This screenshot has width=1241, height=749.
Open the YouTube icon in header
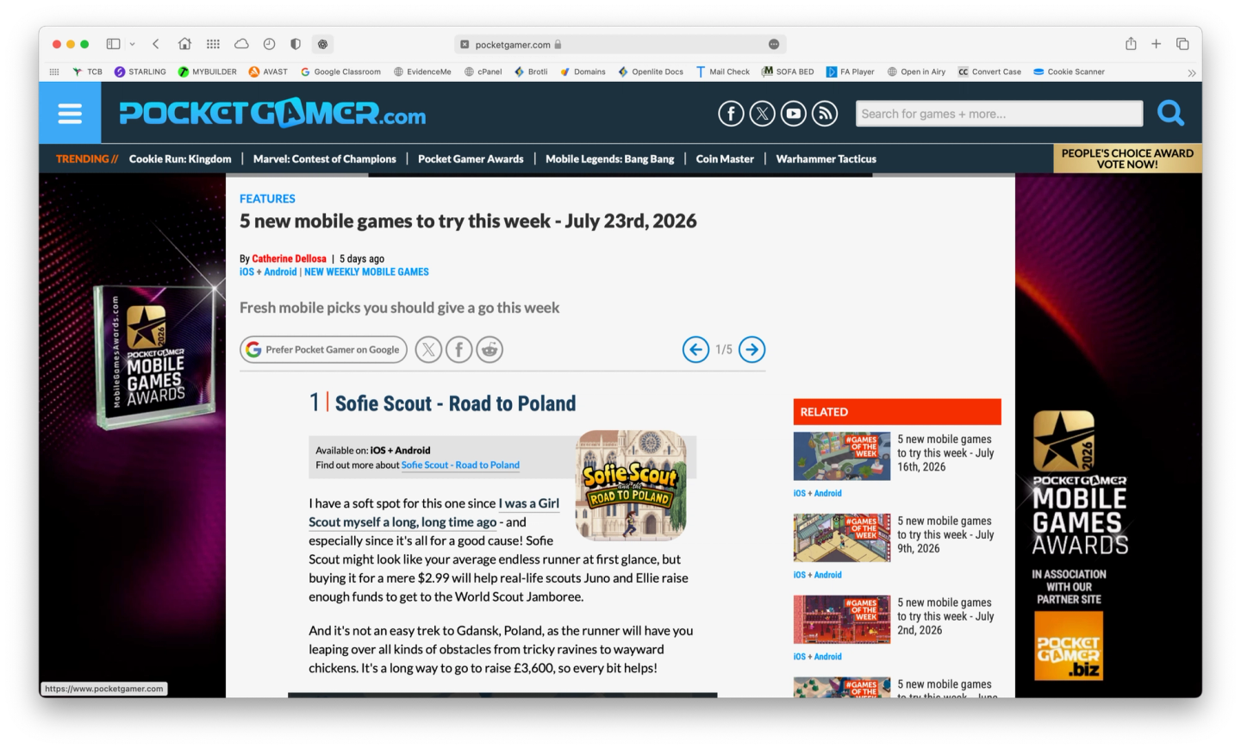point(793,113)
